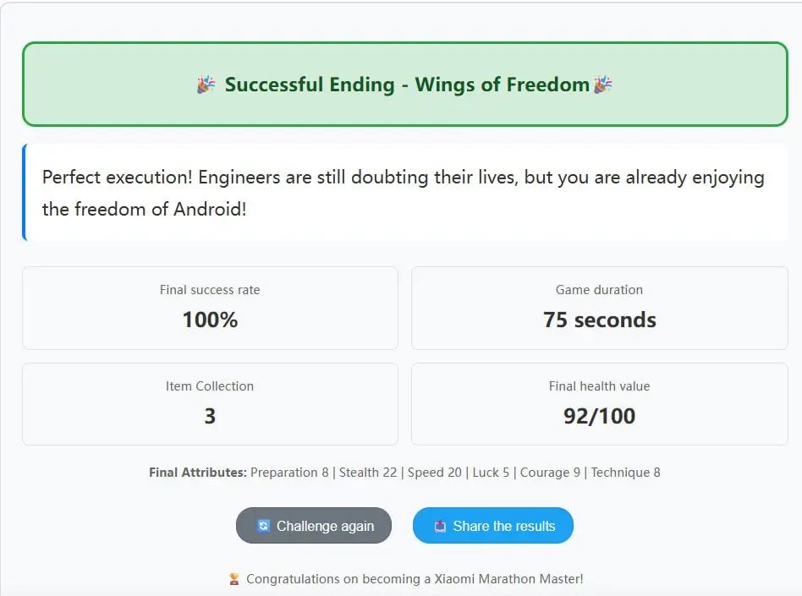
Task: Click the Speed 20 attribute
Action: click(435, 473)
